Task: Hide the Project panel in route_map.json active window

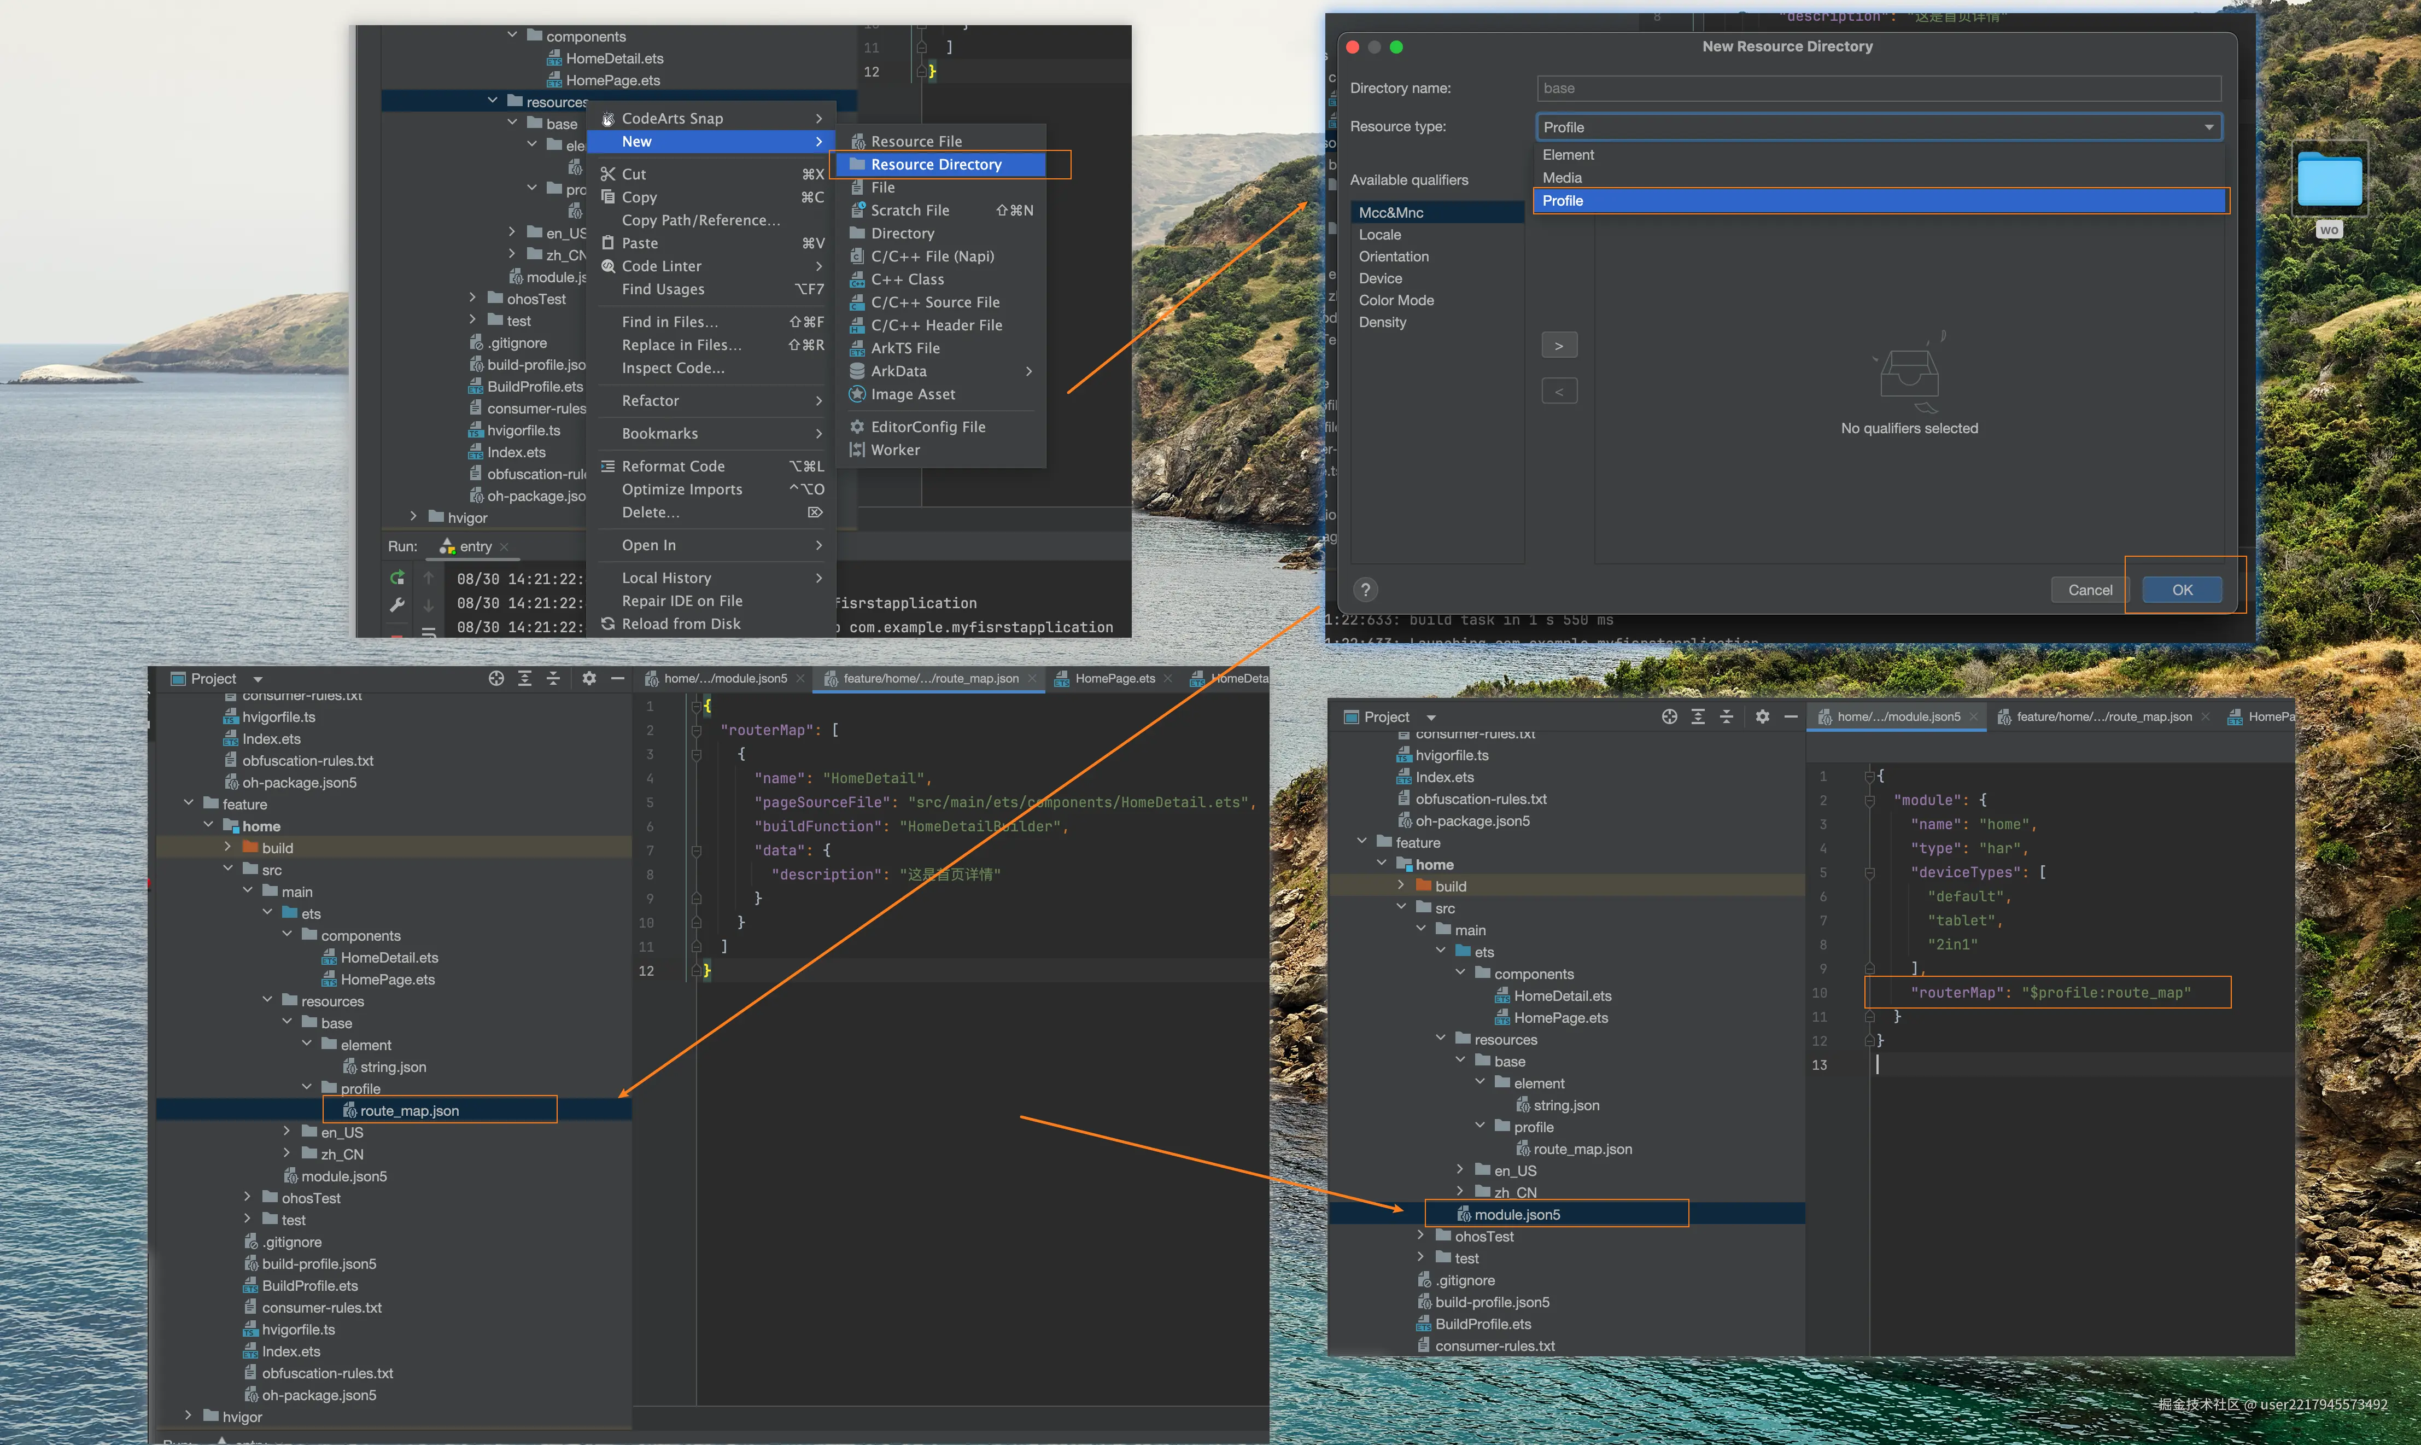Action: 617,679
